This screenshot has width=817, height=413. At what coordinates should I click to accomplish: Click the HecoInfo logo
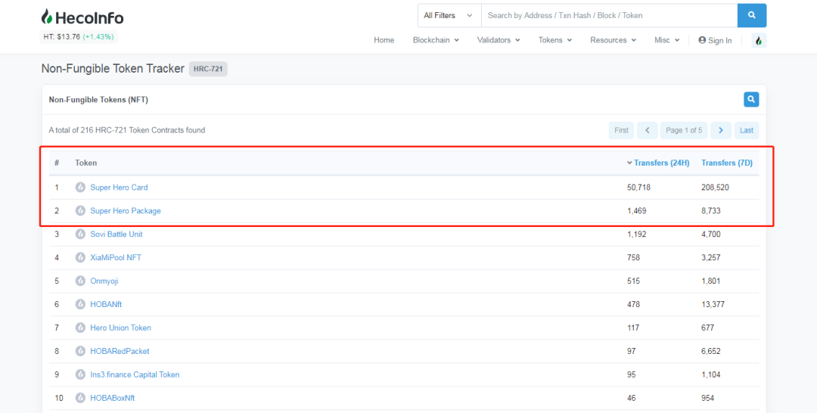tap(82, 17)
